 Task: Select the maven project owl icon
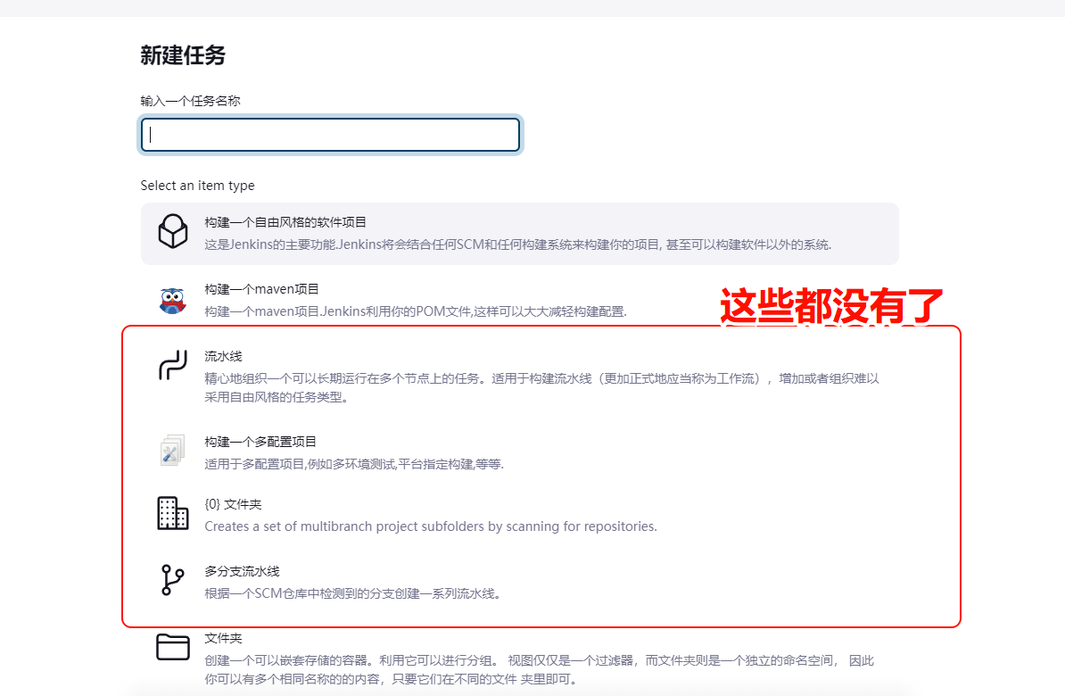pyautogui.click(x=172, y=301)
